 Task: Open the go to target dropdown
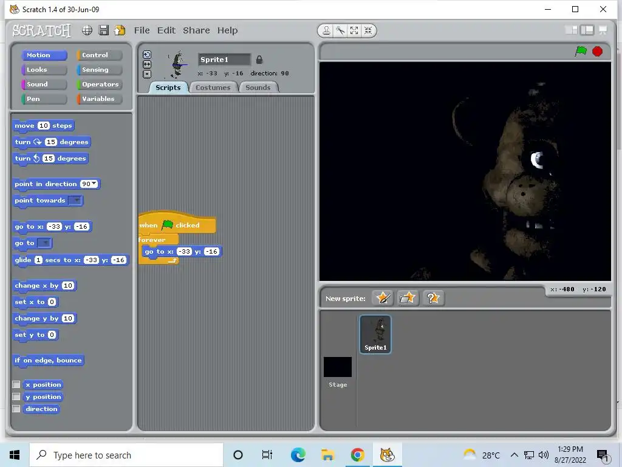pyautogui.click(x=44, y=243)
